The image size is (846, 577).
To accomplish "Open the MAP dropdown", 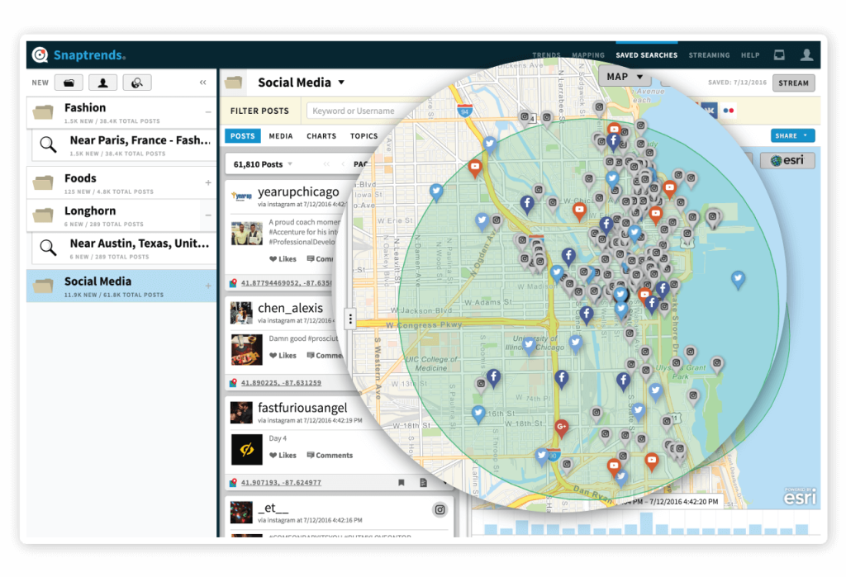I will [x=625, y=76].
